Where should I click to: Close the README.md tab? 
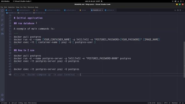click(102, 10)
